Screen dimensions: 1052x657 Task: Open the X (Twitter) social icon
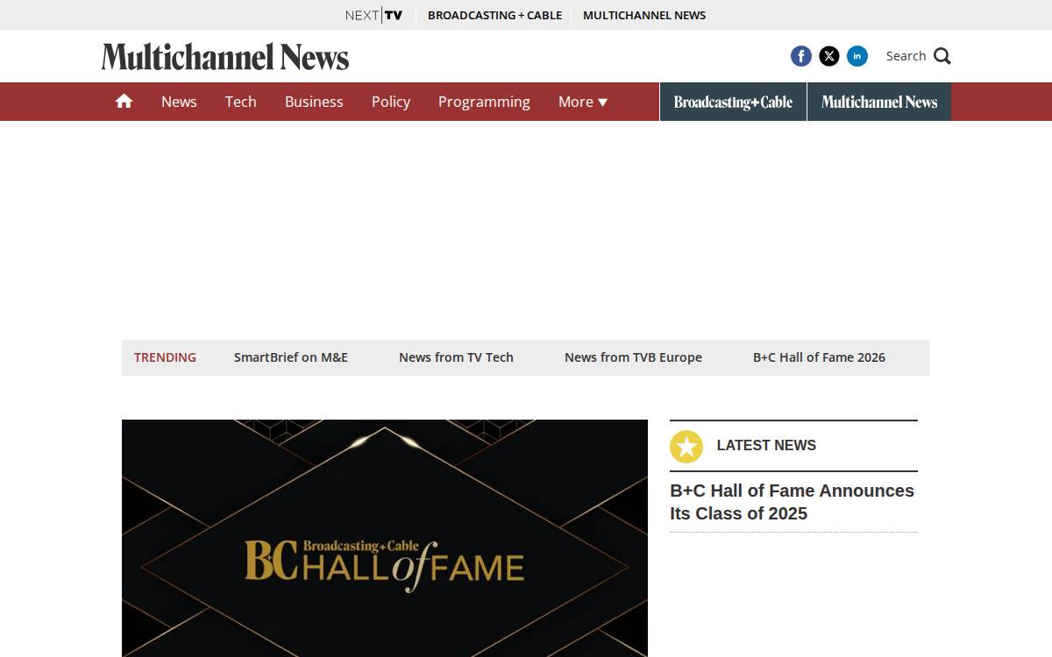[x=829, y=56]
